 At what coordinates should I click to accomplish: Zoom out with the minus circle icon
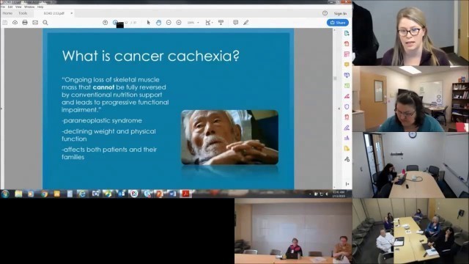tap(169, 23)
